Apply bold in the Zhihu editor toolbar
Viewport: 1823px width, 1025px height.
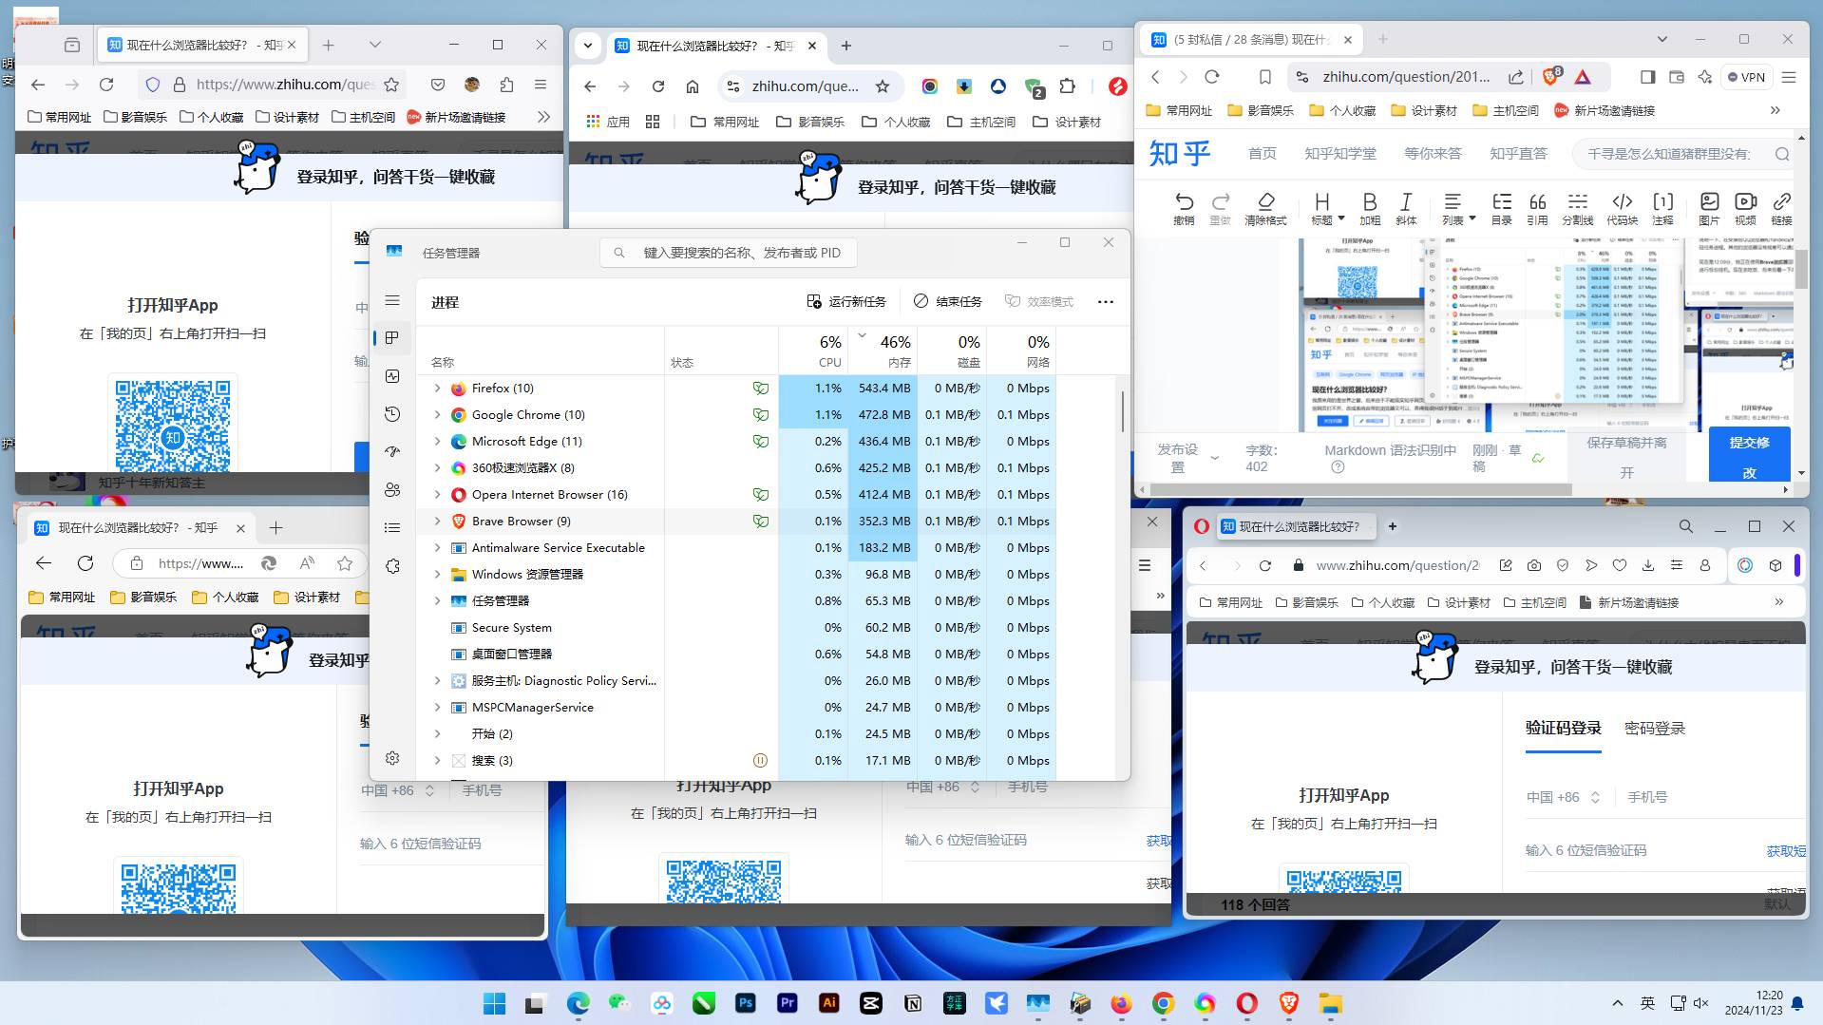click(x=1369, y=208)
